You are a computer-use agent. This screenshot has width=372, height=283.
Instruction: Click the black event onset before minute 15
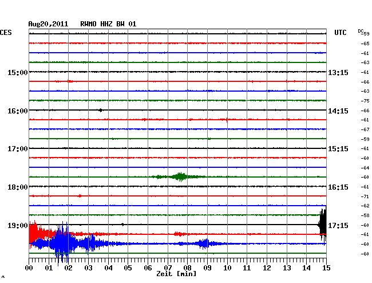click(323, 225)
